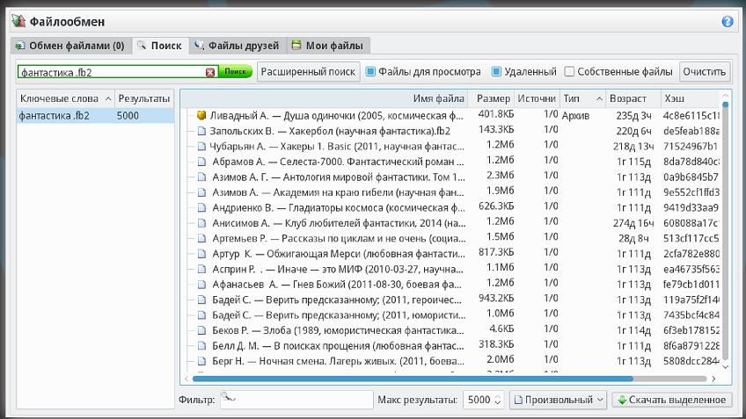Uncheck the Удаленный checkbox

click(496, 72)
